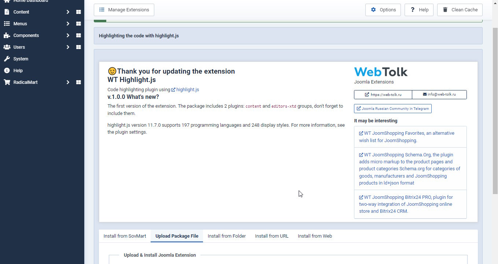Expand the Content menu chevron
This screenshot has height=264, width=498.
(x=68, y=12)
